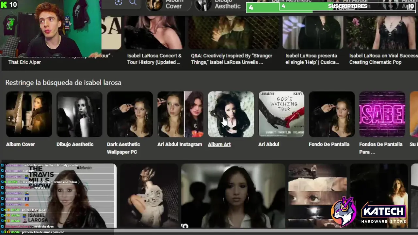Choose Dibujo Aesthetic card under Restringe la búsqueda
The image size is (418, 235).
pos(79,119)
